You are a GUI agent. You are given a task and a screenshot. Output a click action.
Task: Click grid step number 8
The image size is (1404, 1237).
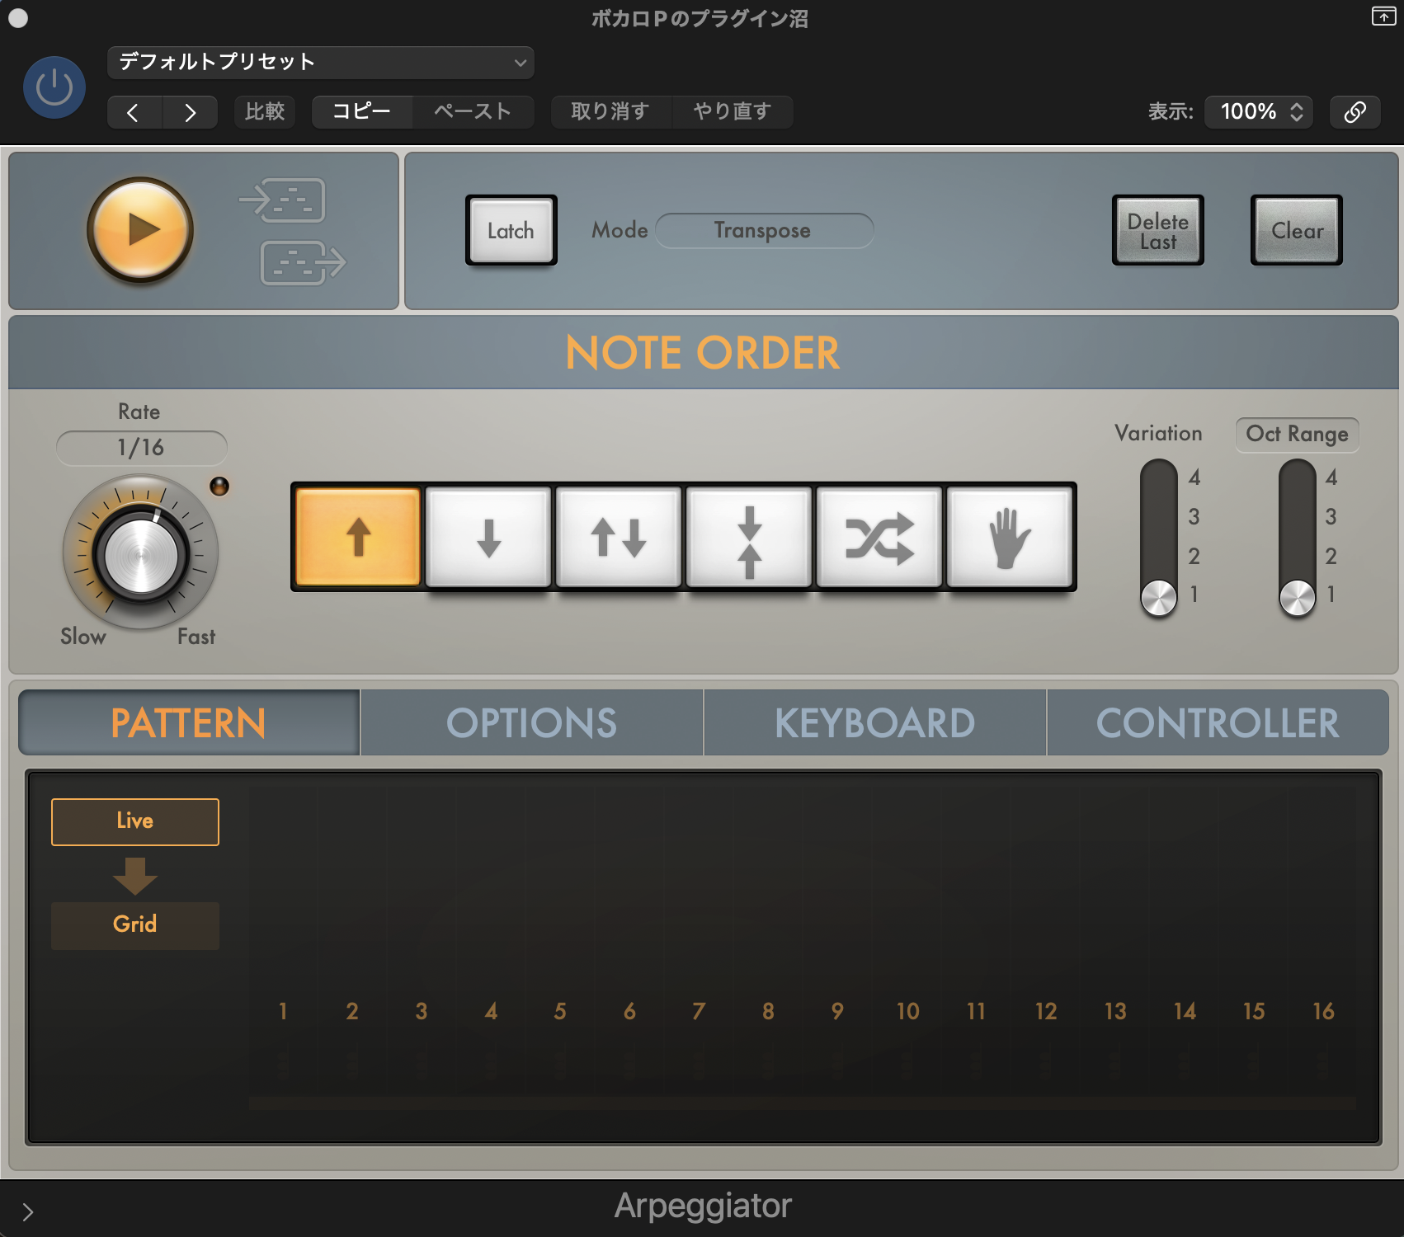pyautogui.click(x=768, y=1012)
